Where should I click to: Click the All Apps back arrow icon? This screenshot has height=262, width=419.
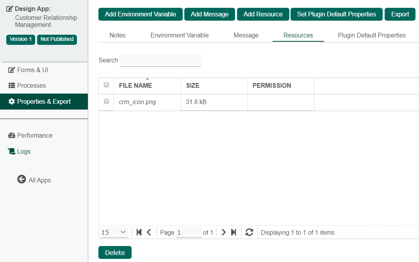click(x=21, y=179)
